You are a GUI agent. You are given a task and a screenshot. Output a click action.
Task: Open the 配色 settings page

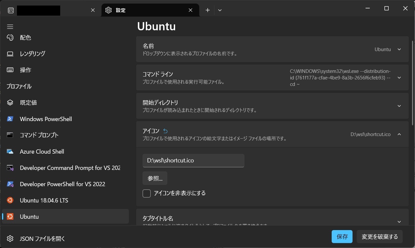pos(65,37)
